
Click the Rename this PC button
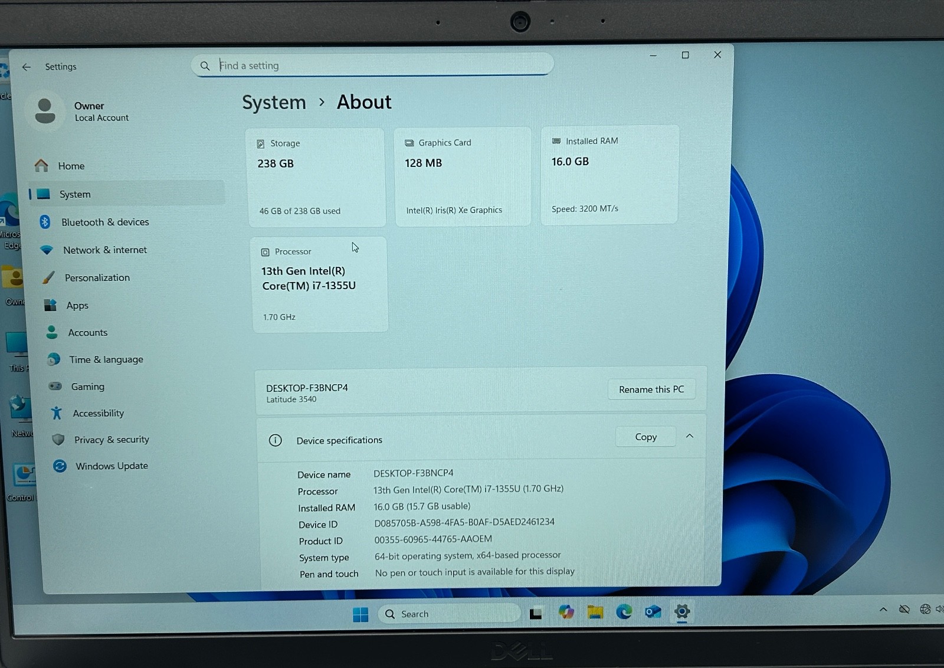click(651, 389)
